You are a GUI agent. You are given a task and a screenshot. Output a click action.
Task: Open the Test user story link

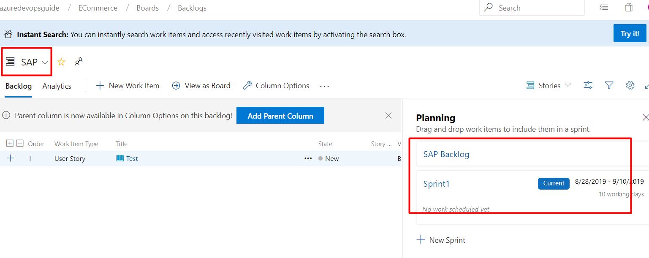pyautogui.click(x=132, y=159)
